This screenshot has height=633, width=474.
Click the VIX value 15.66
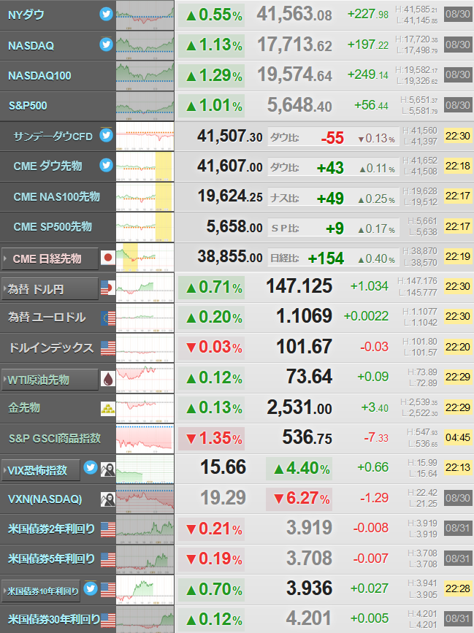[223, 467]
